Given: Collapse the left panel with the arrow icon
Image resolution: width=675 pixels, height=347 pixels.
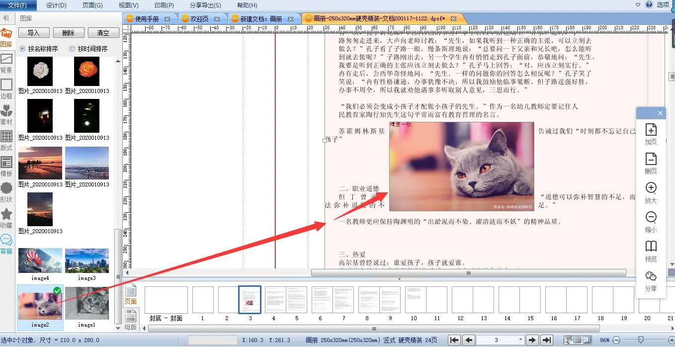Looking at the screenshot, I should tap(6, 18).
